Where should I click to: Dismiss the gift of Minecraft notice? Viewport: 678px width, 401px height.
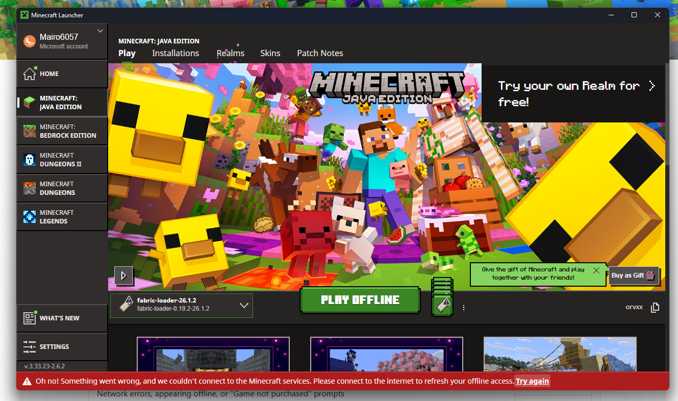pyautogui.click(x=596, y=270)
